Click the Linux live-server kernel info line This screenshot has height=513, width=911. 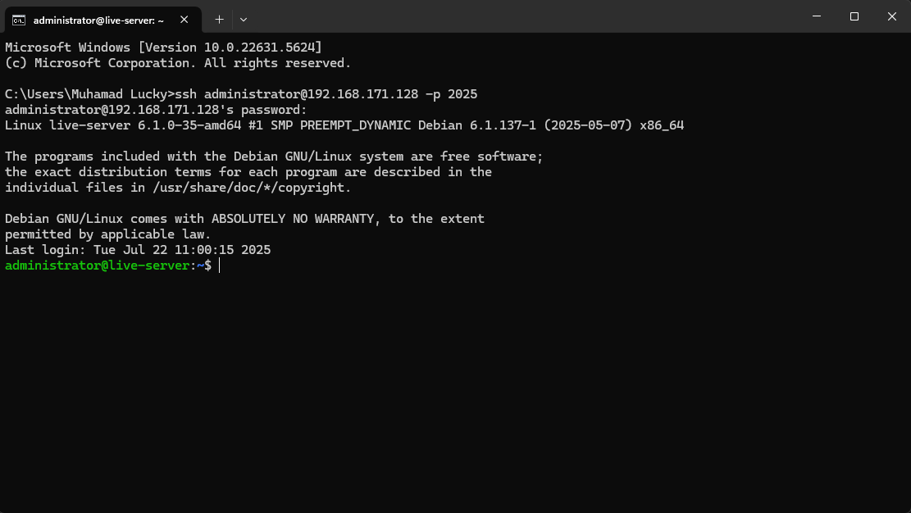344,125
